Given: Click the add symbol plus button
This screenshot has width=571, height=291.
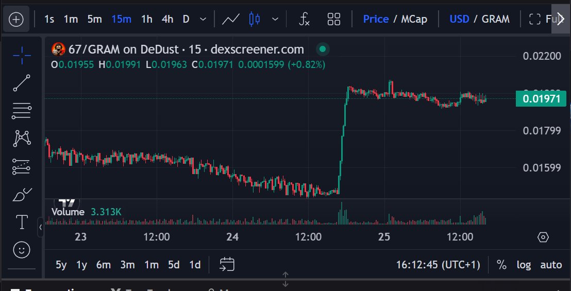Looking at the screenshot, I should tap(16, 19).
